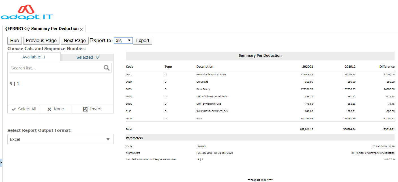Click None to deselect all
This screenshot has height=182, width=398.
tap(55, 109)
